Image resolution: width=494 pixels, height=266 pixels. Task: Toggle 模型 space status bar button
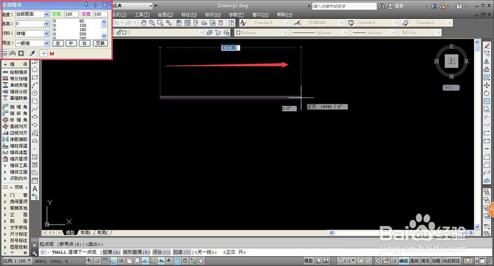308,261
